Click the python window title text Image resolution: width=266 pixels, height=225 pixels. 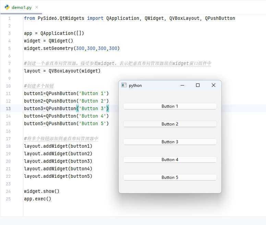pyautogui.click(x=135, y=85)
